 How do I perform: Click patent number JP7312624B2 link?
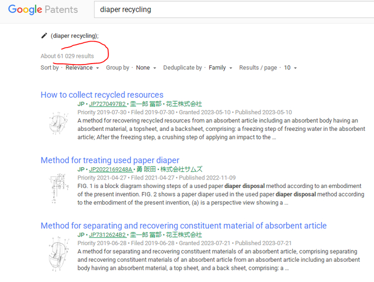point(107,234)
